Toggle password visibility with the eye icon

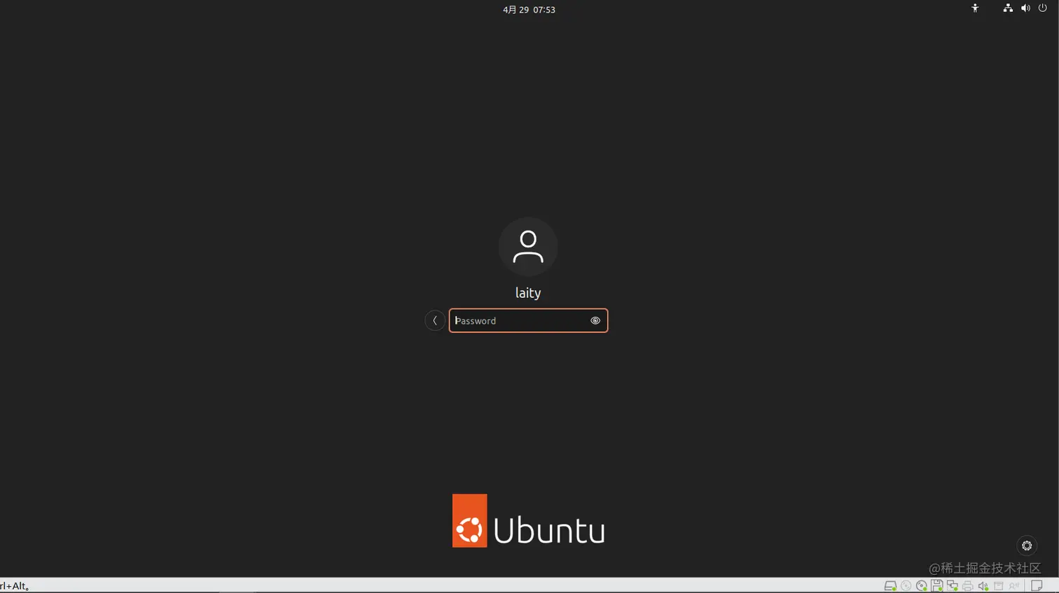(595, 320)
